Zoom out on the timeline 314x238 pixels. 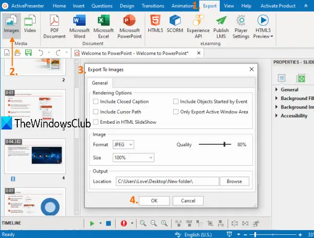[153, 223]
